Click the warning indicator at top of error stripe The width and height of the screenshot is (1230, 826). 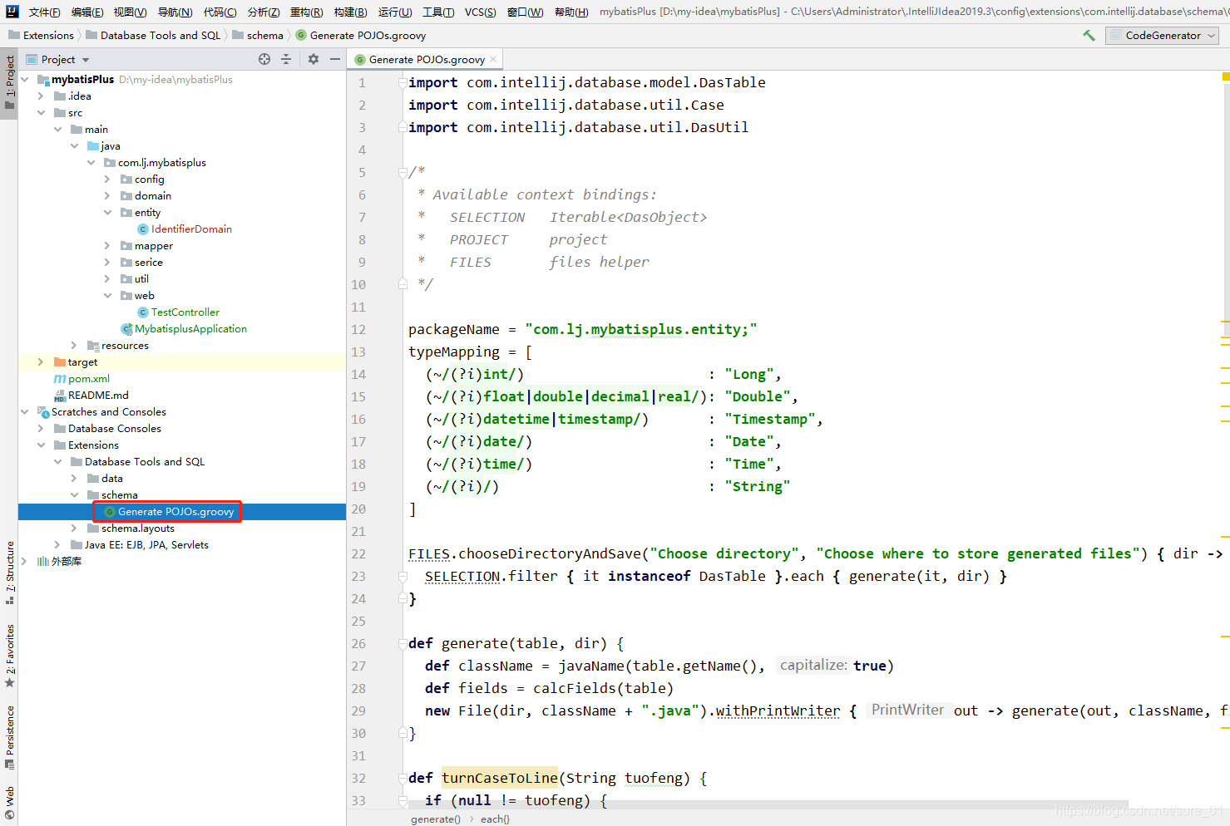[x=1225, y=76]
